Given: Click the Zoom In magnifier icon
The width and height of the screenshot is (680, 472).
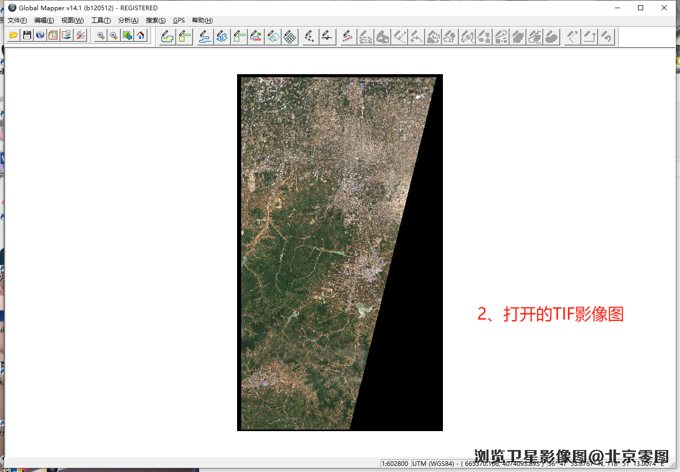Looking at the screenshot, I should click(101, 35).
